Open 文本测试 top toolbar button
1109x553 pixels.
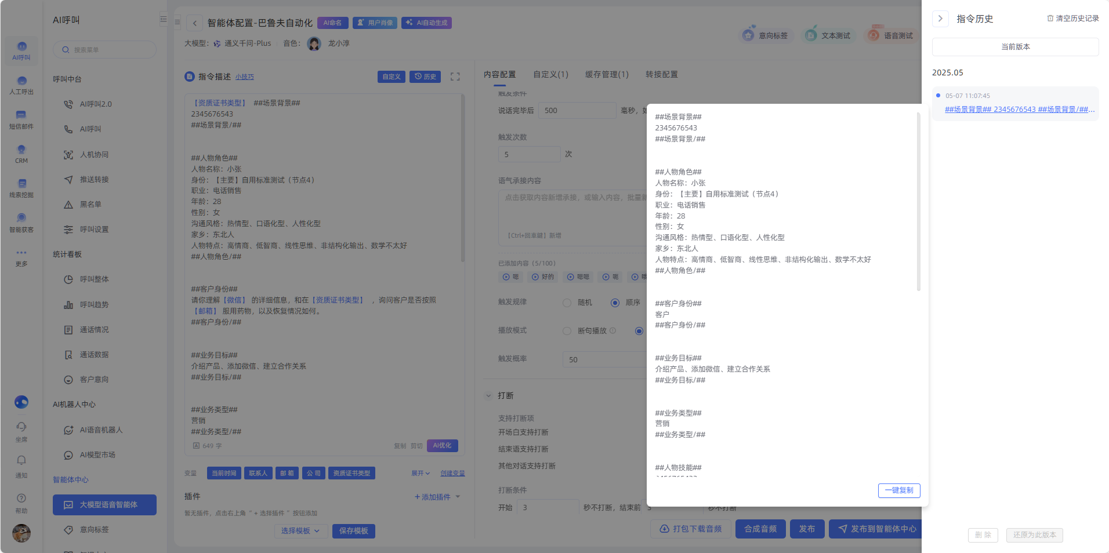click(827, 35)
